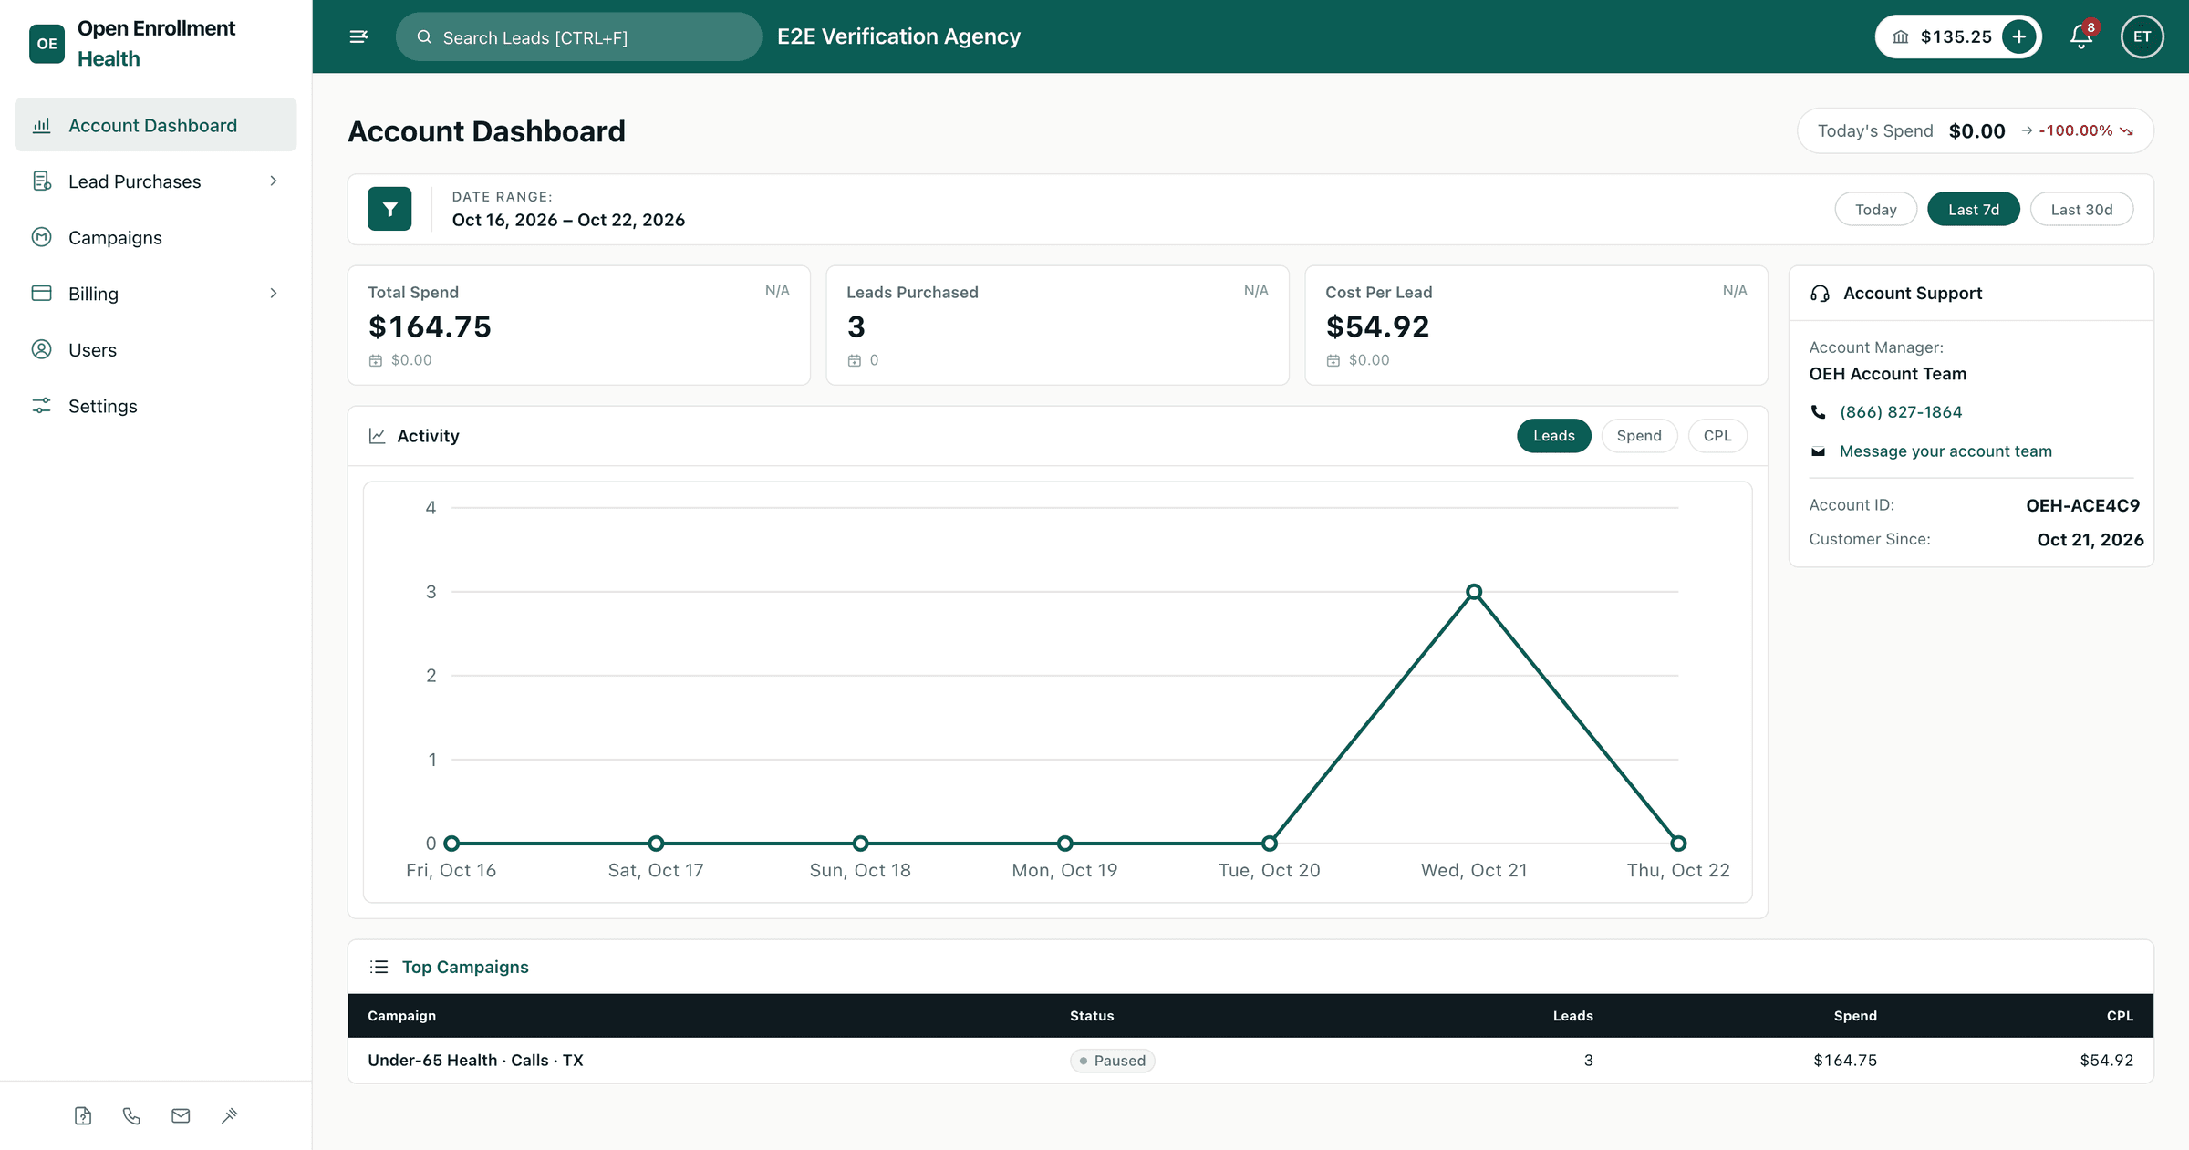Click the Search Leads input field

[x=578, y=36]
